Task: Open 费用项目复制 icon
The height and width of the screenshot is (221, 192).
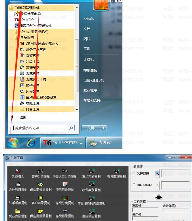Action: coord(91,213)
